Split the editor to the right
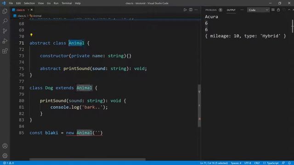Viewport: 294px width, 165px height. point(191,10)
